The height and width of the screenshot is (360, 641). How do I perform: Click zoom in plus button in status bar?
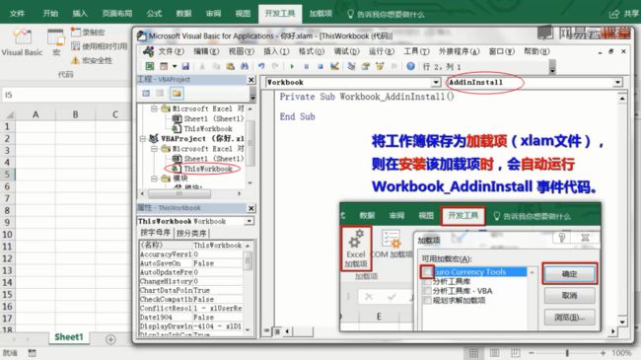[603, 353]
